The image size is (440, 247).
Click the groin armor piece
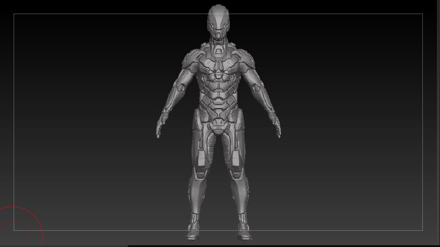pos(218,127)
